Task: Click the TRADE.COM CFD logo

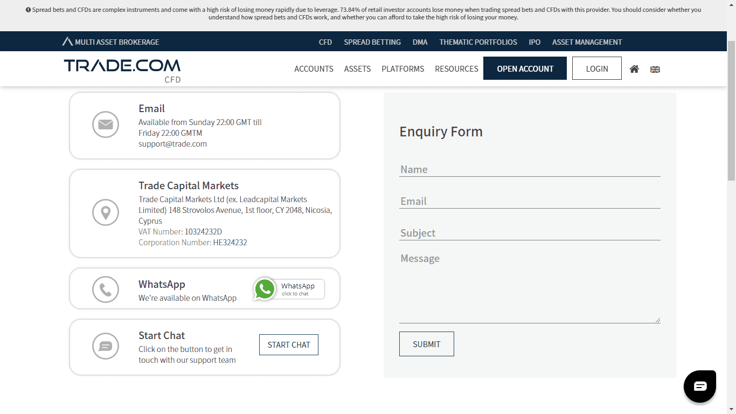Action: click(122, 71)
